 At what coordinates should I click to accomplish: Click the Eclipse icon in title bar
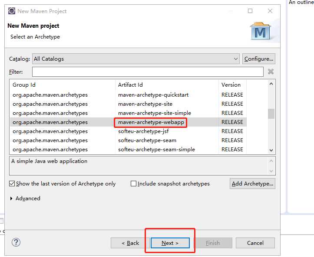pos(12,11)
